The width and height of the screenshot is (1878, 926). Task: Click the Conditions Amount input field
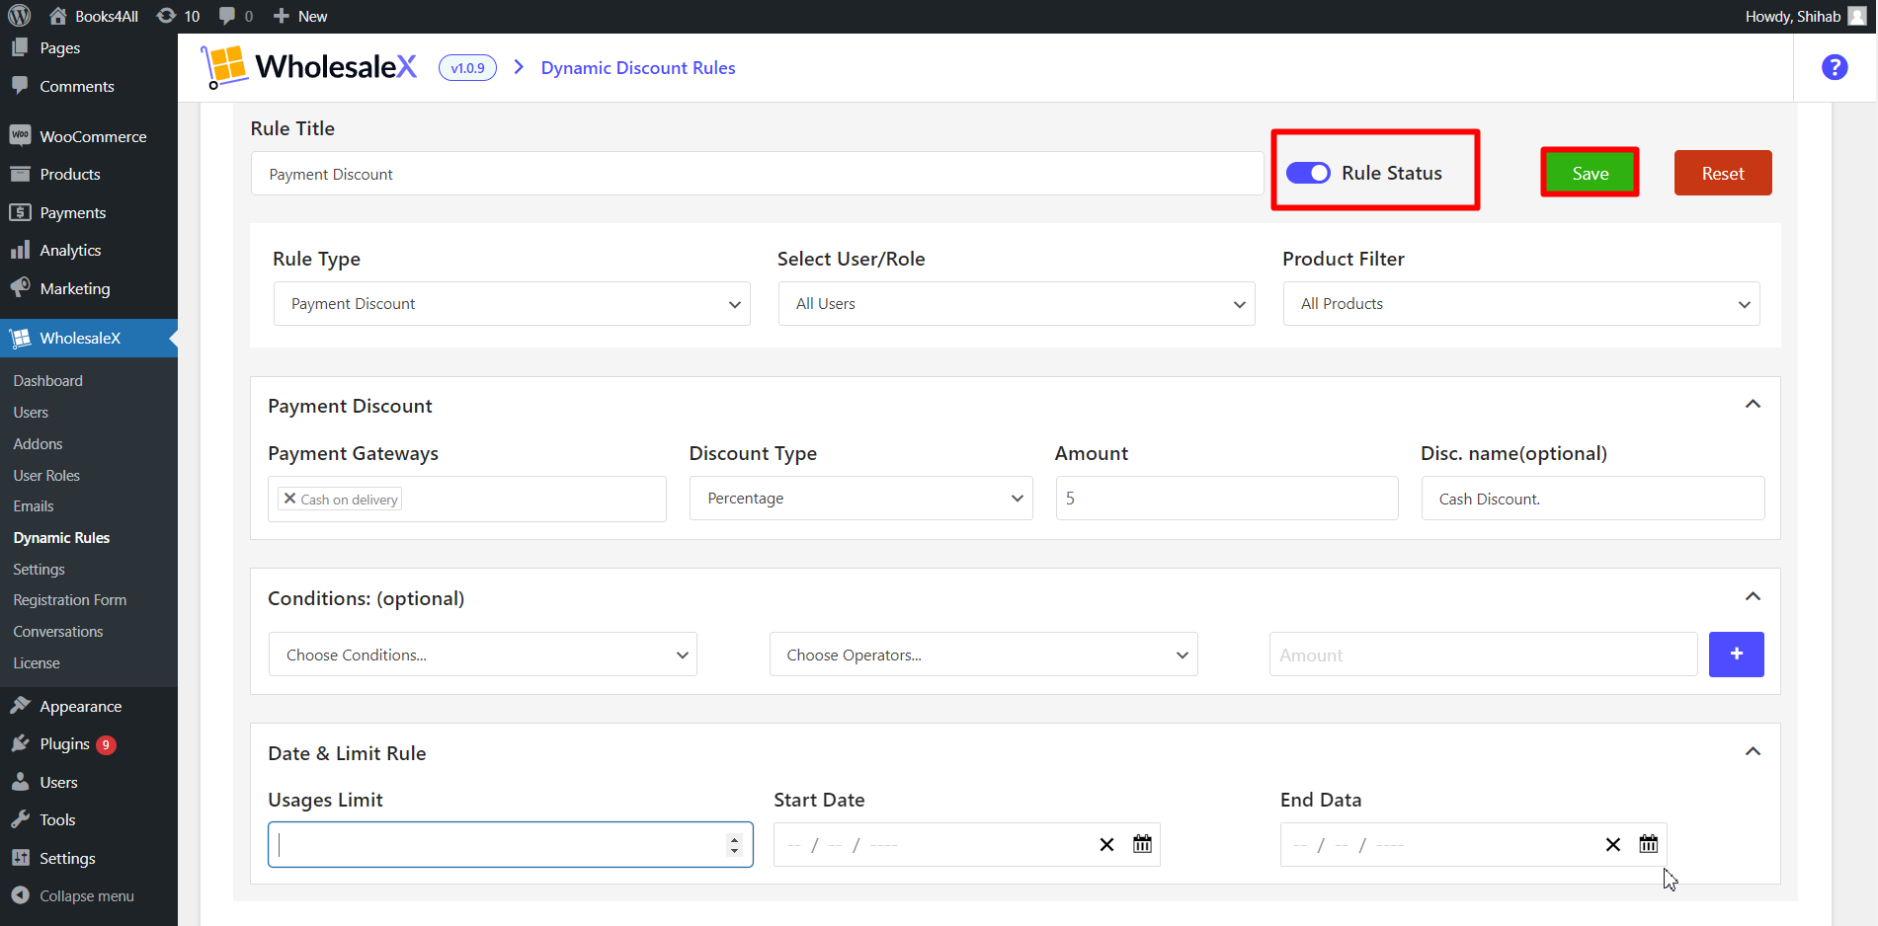click(x=1483, y=655)
